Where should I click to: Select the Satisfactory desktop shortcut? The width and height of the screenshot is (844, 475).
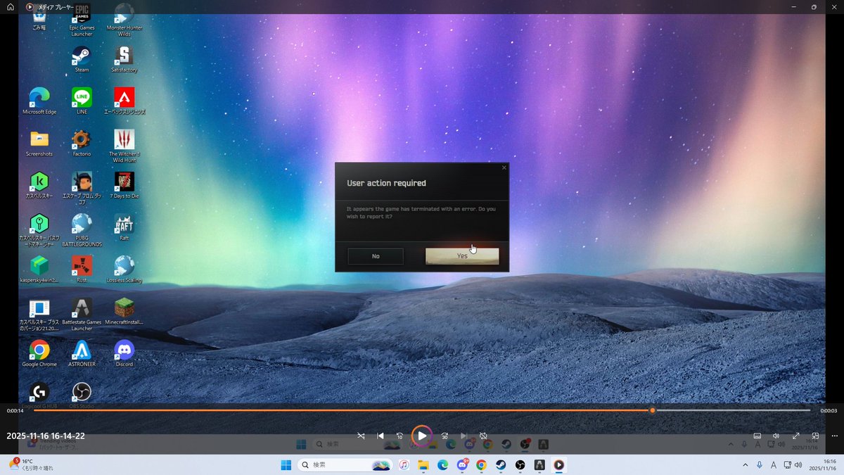(124, 60)
